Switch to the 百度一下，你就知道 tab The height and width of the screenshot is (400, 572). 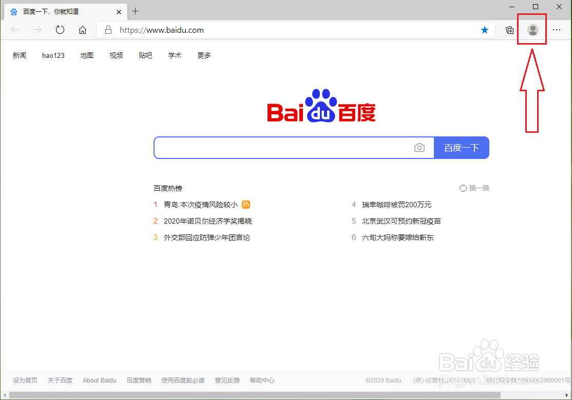[62, 11]
